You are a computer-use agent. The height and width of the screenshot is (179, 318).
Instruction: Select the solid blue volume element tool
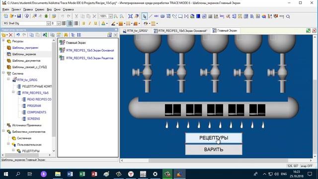[198, 16]
